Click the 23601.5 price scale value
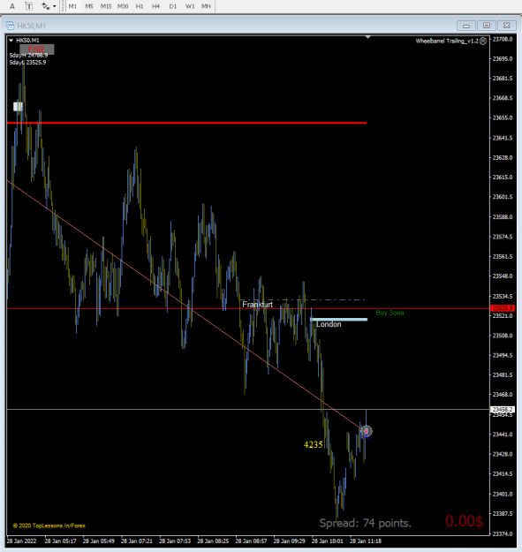 point(503,197)
